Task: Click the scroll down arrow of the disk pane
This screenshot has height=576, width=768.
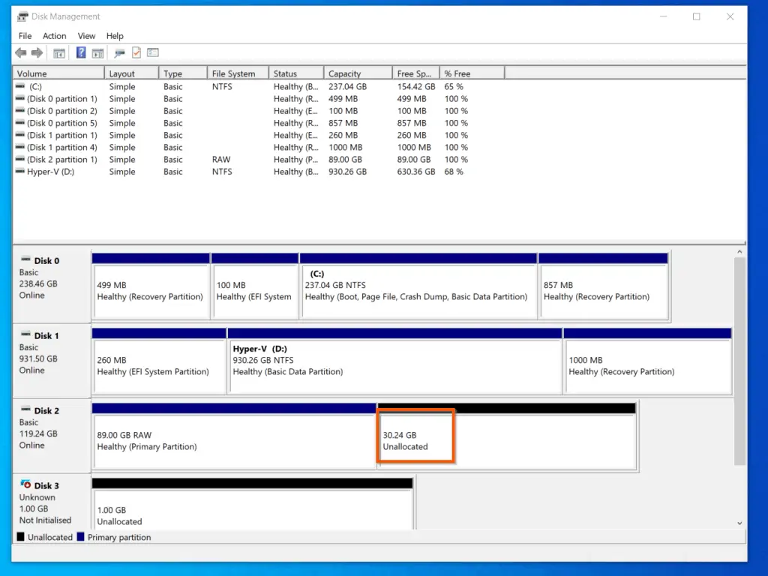Action: pos(739,523)
